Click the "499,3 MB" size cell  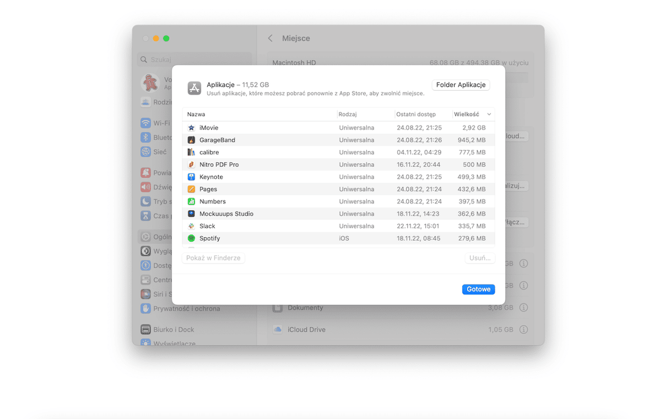[472, 177]
